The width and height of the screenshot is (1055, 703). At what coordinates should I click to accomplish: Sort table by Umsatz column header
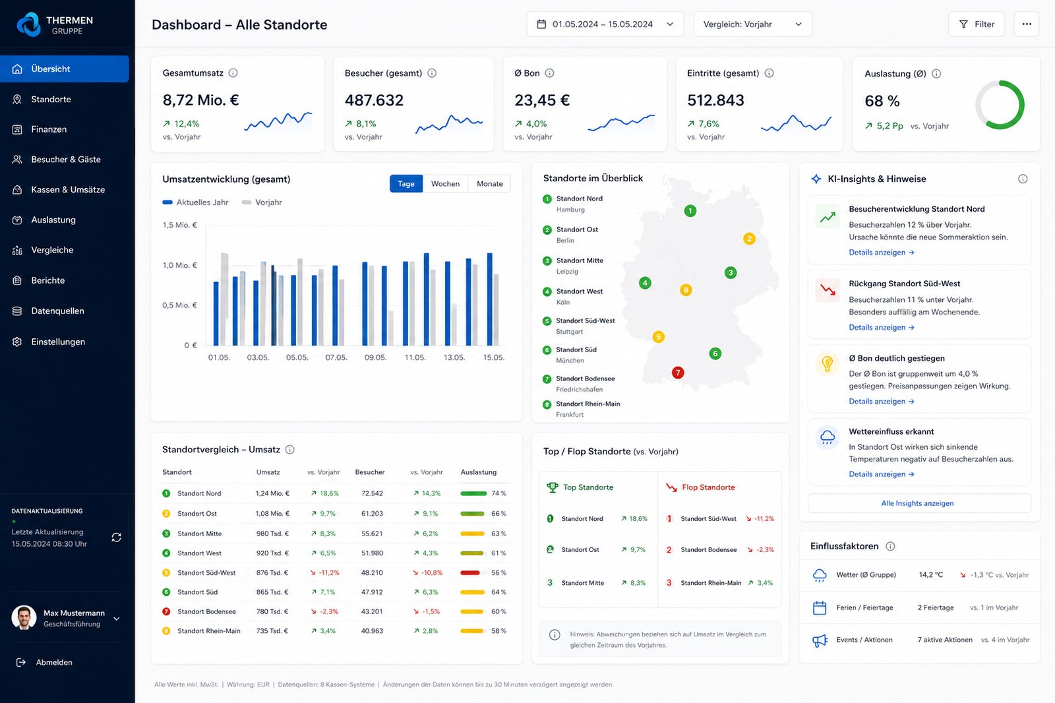(268, 472)
